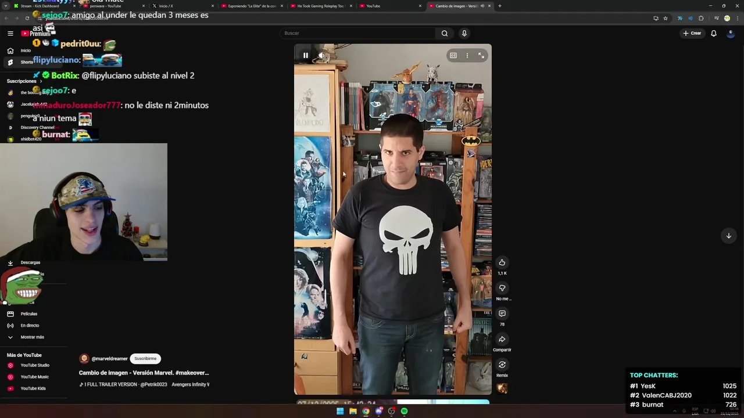Go to the next Short with down arrow
The width and height of the screenshot is (744, 418).
click(x=728, y=235)
